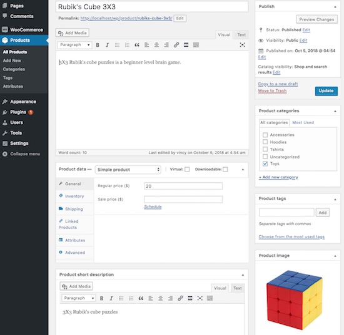Image resolution: width=344 pixels, height=335 pixels.
Task: Insert link in main editor toolbar
Action: 176,45
